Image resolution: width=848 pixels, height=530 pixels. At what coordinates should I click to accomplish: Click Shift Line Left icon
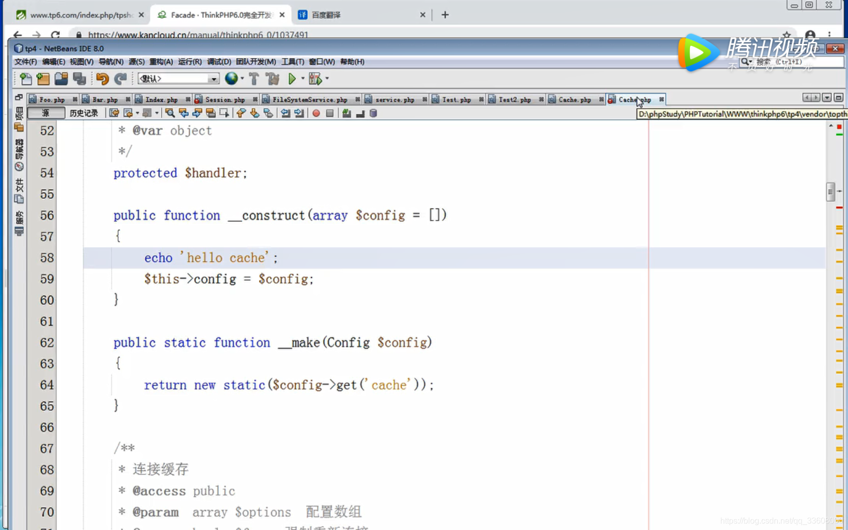(x=285, y=113)
